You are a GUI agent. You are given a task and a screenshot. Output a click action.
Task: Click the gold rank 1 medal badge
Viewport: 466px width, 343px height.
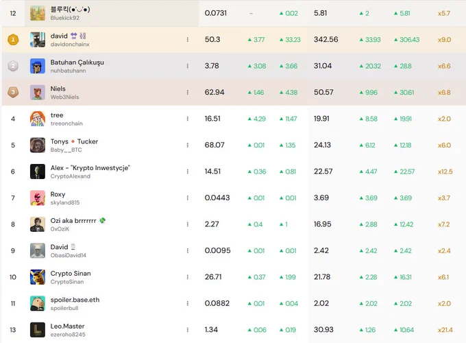[13, 40]
